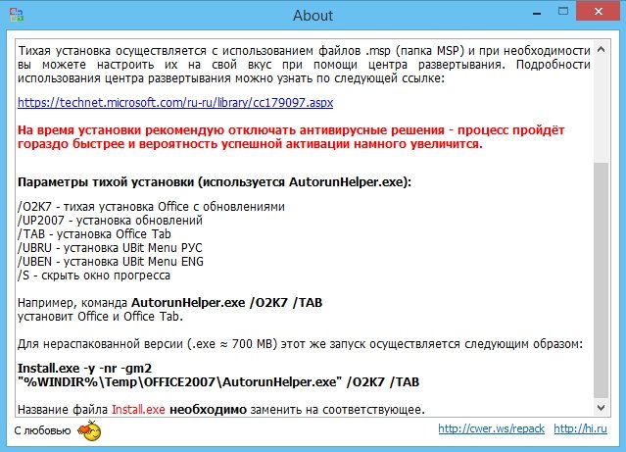Click the vertical scrollbar thumb

(601, 279)
